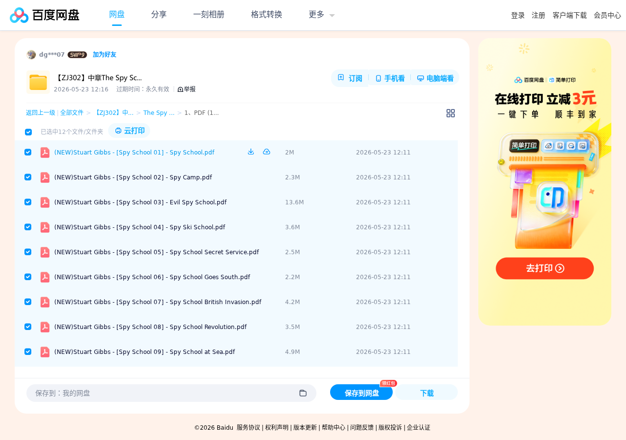Uncheck Spy School 01 file
This screenshot has height=440, width=626.
tap(28, 152)
